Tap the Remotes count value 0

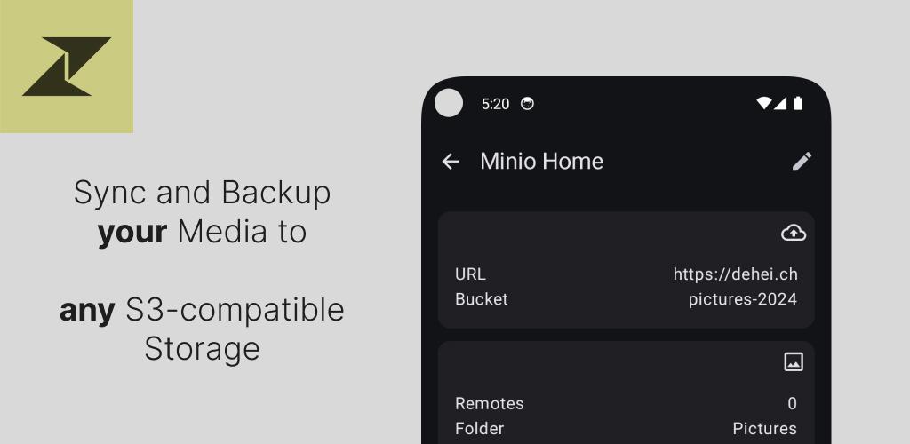792,403
